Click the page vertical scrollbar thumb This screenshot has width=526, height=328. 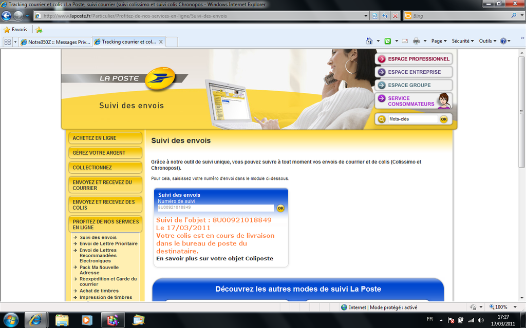pos(522,112)
